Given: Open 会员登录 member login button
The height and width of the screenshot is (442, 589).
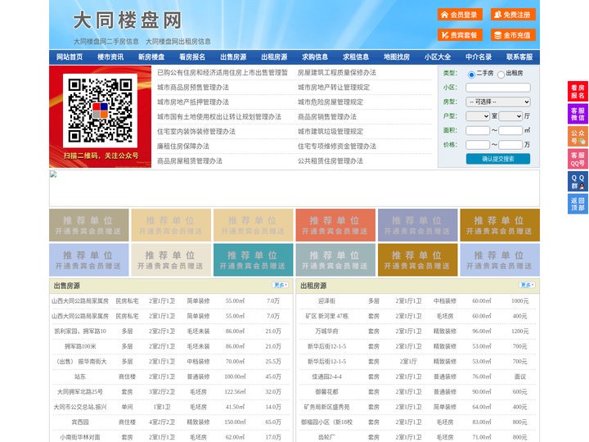Looking at the screenshot, I should tap(460, 15).
